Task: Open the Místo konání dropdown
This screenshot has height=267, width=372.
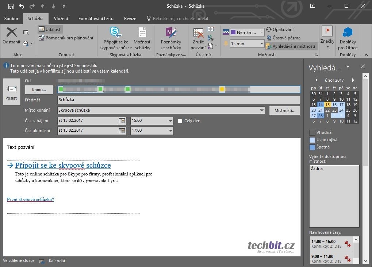Action: 261,110
